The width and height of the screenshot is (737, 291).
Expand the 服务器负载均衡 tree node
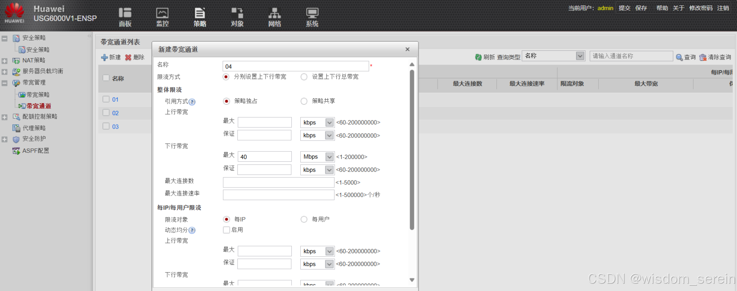pyautogui.click(x=5, y=72)
